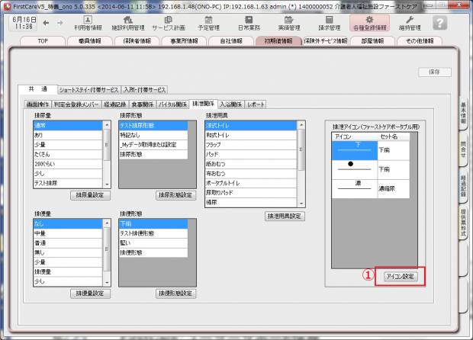Select 中量 in the 排便量 list
Screen dimensions: 473x340
pyautogui.click(x=41, y=233)
